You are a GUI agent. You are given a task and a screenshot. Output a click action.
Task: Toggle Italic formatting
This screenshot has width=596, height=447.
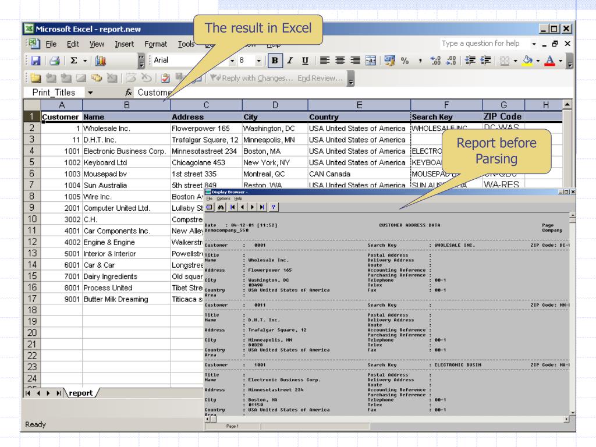[x=290, y=61]
